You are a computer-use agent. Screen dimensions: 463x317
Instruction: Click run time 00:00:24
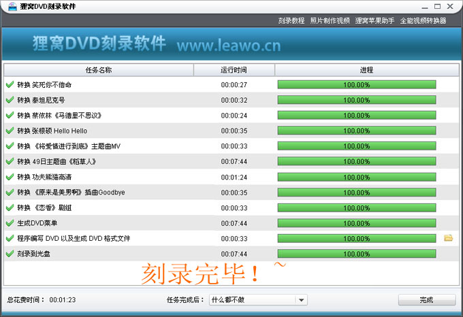[234, 116]
